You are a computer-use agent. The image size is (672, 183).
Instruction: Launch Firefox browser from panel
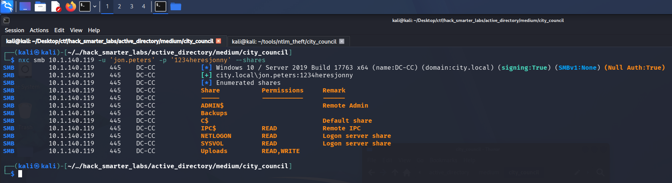pyautogui.click(x=71, y=6)
